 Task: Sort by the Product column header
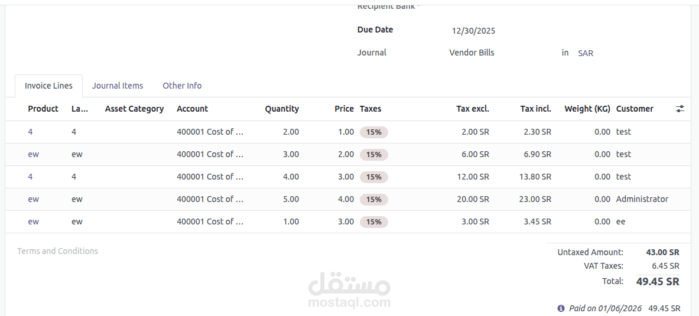point(43,109)
